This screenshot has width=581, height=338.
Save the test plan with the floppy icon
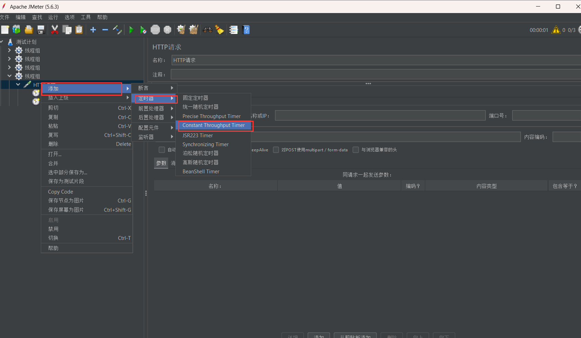[x=41, y=30]
